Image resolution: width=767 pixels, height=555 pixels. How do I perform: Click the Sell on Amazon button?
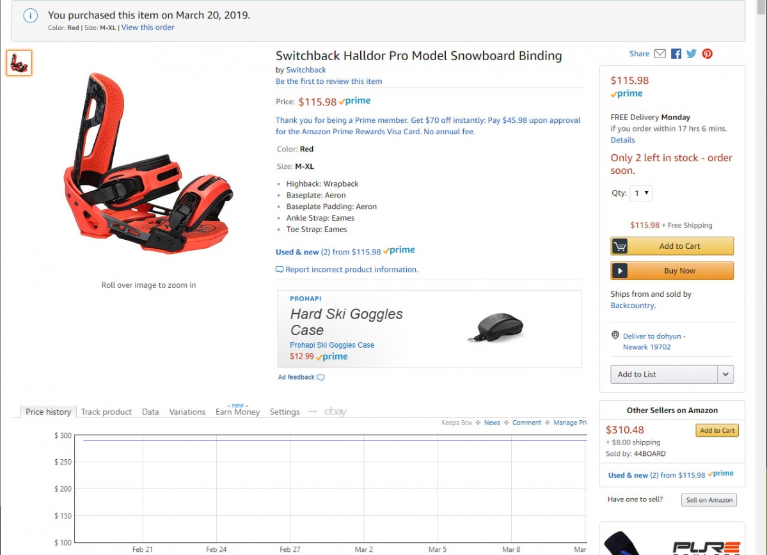click(709, 500)
